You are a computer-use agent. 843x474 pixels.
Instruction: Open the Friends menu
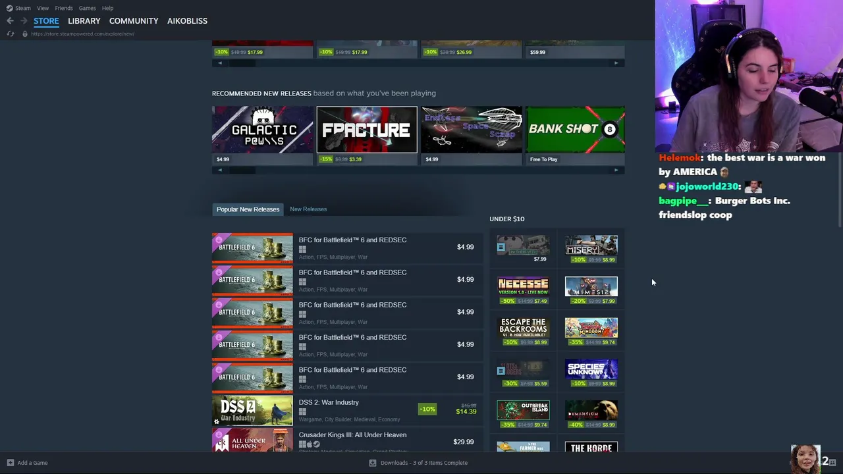click(64, 8)
